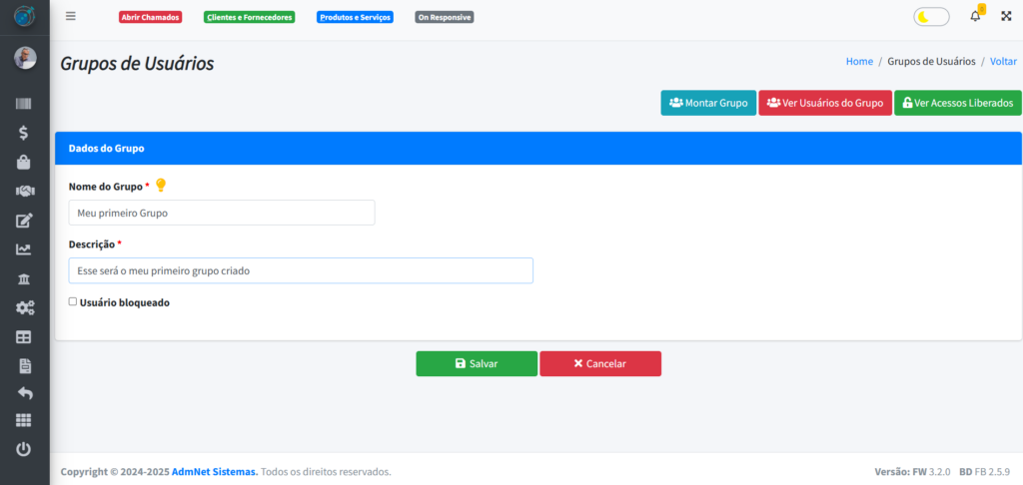Open the dollar sign finance menu

coord(24,133)
